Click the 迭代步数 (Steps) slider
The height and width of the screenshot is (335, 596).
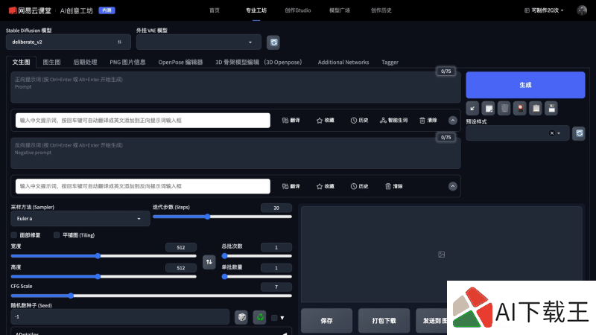[222, 217]
